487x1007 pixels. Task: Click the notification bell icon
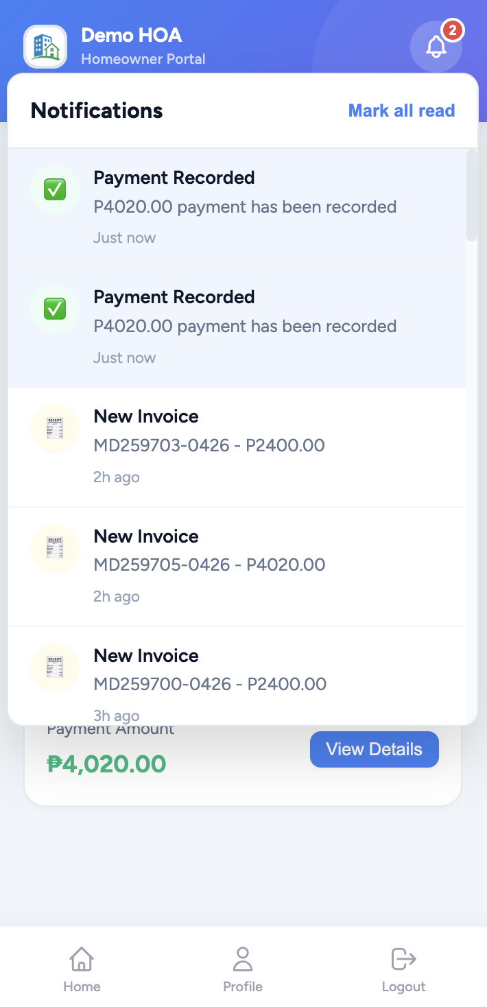pos(436,47)
